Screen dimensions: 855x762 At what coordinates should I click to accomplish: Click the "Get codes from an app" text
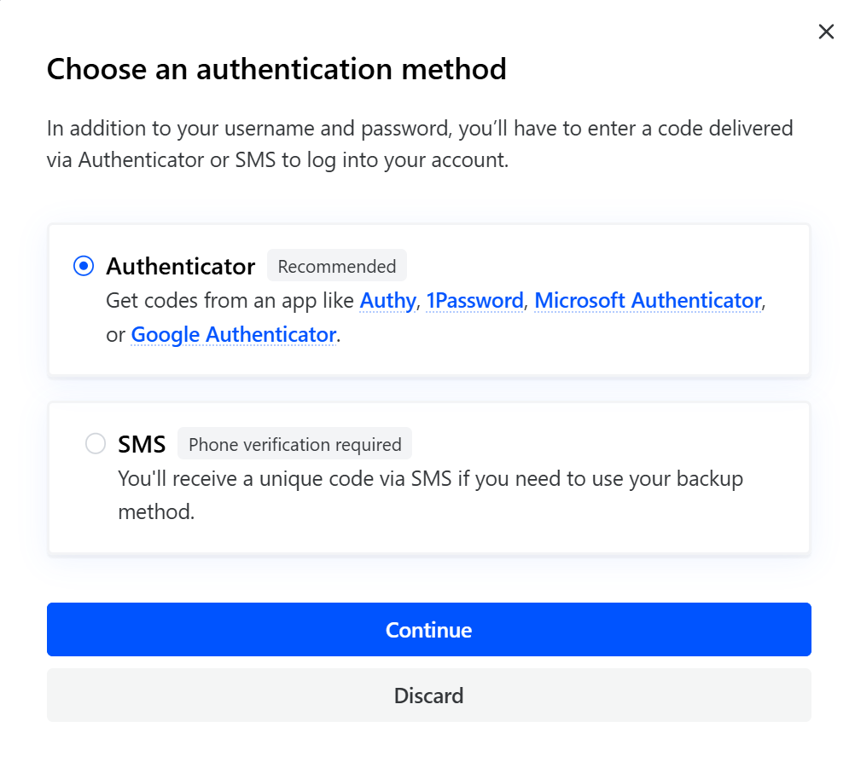pos(230,301)
